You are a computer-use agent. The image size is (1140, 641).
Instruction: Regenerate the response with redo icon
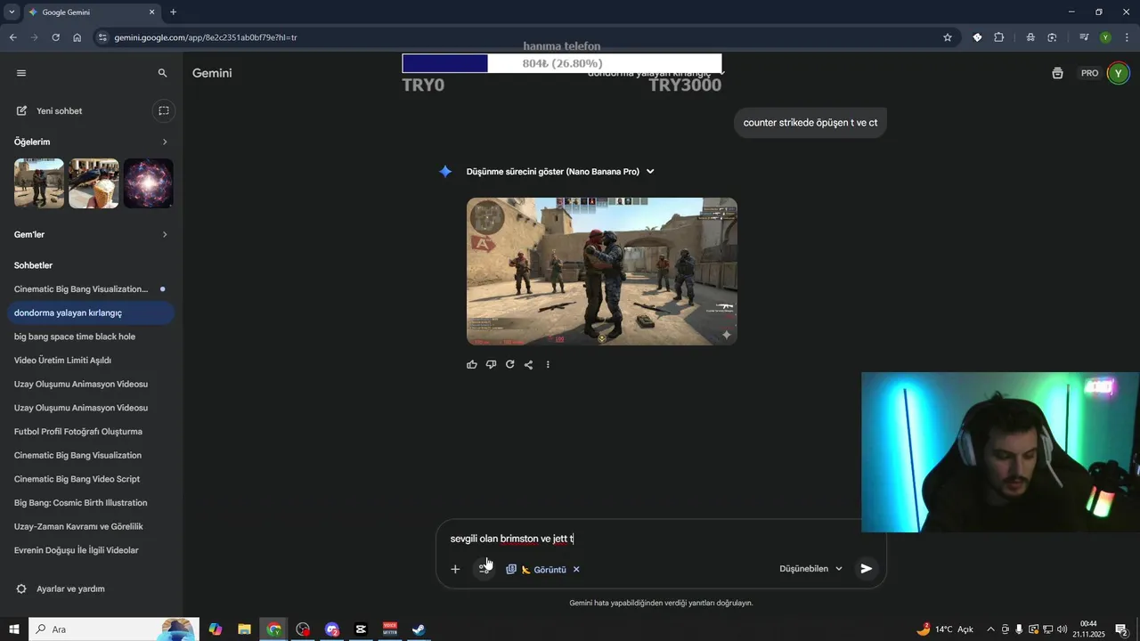click(x=509, y=364)
